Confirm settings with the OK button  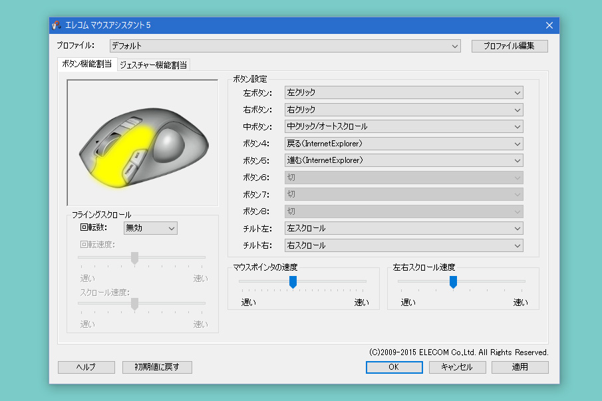point(394,367)
